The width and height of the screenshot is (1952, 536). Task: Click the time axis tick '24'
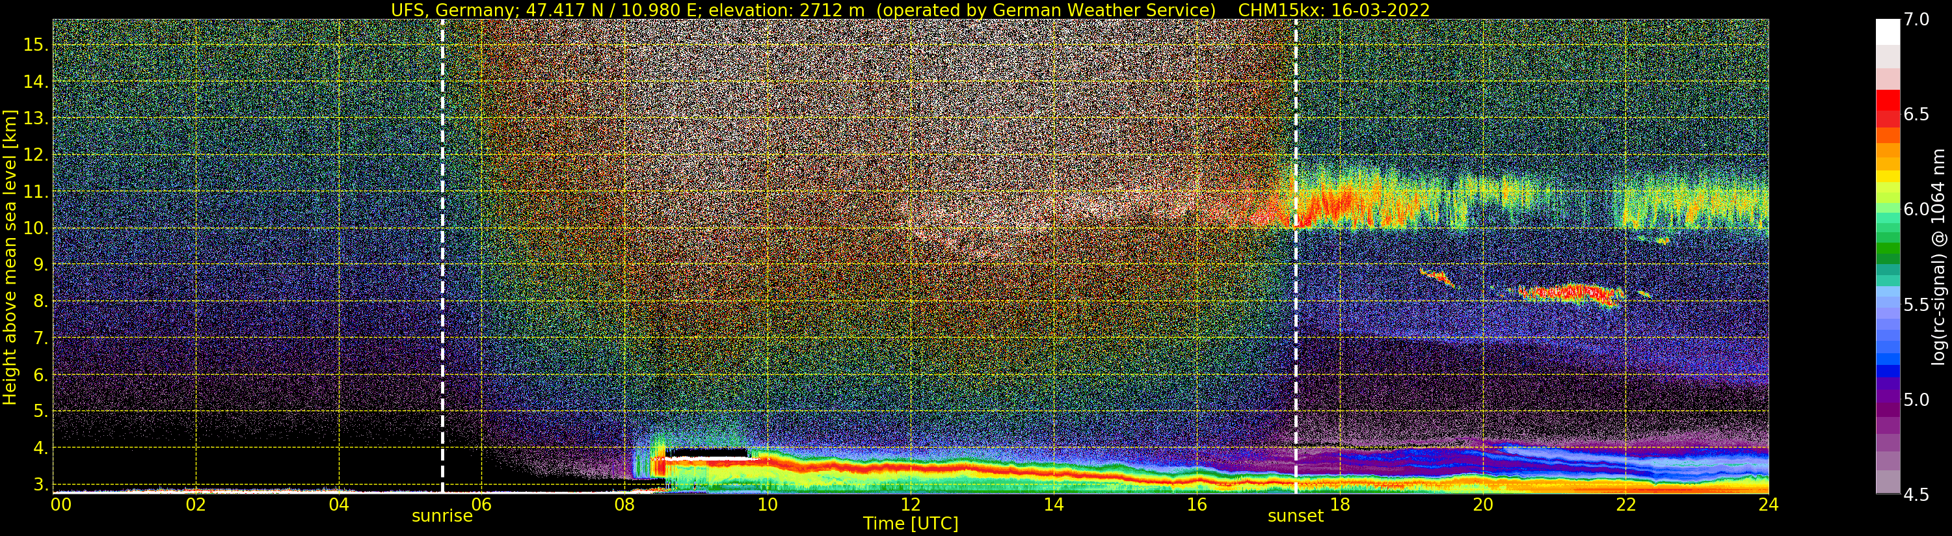1768,504
